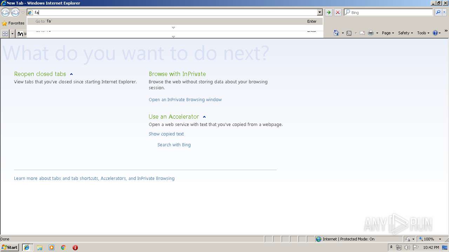Click the Reopen closed tabs heading
449x252 pixels.
click(x=40, y=74)
